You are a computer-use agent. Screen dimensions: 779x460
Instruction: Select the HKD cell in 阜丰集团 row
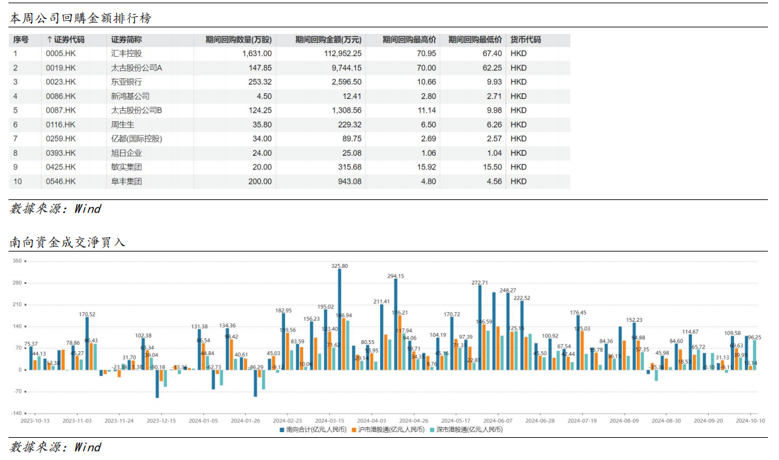[x=518, y=181]
